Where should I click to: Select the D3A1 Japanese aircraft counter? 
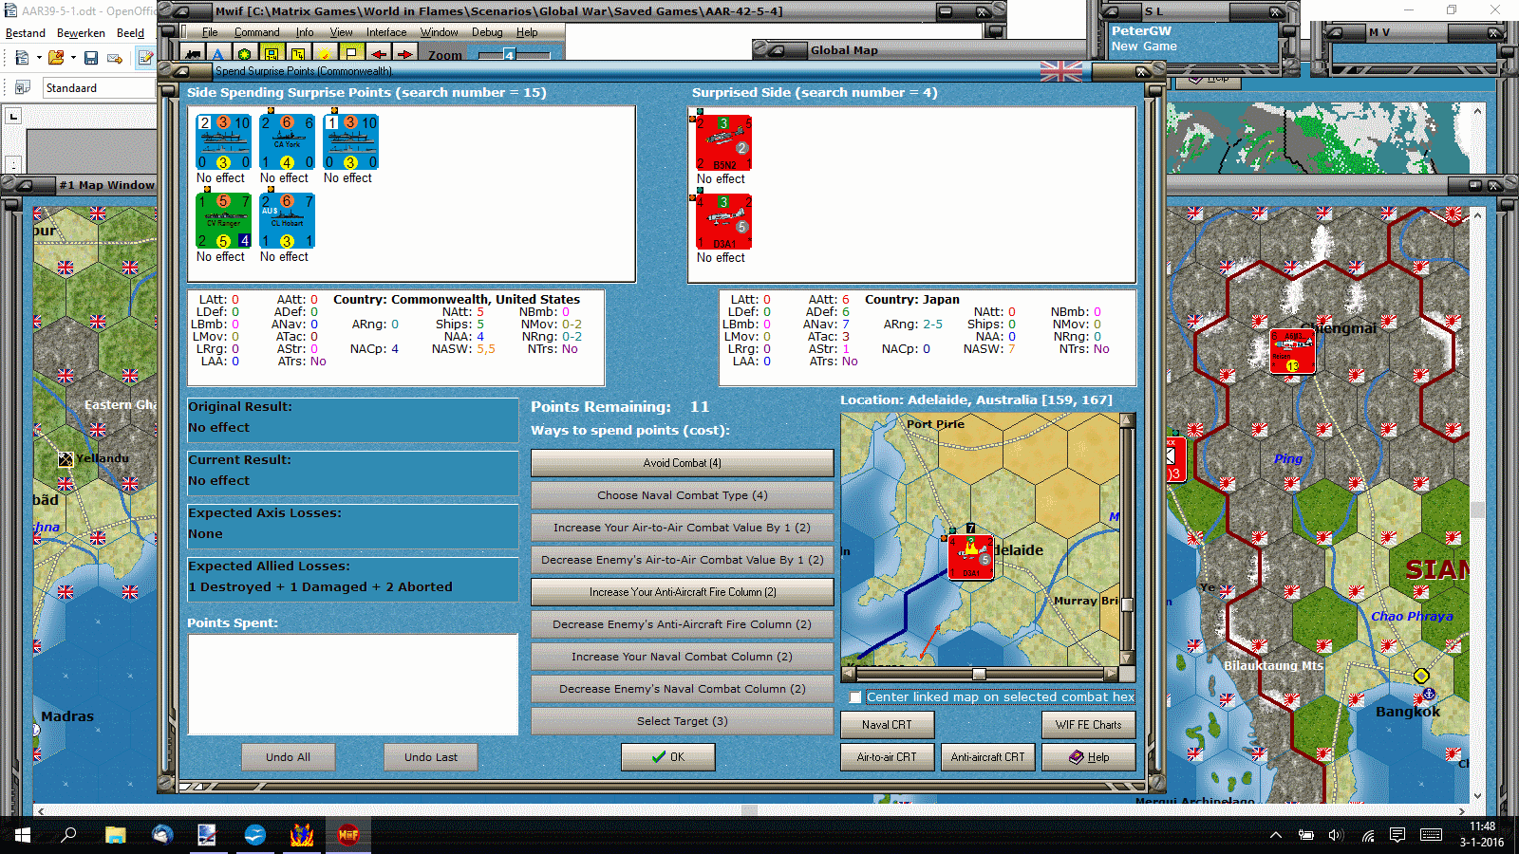(x=723, y=222)
